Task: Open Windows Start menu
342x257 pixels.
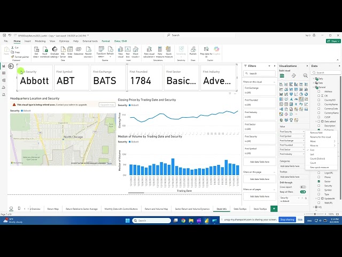Action: click(x=128, y=221)
